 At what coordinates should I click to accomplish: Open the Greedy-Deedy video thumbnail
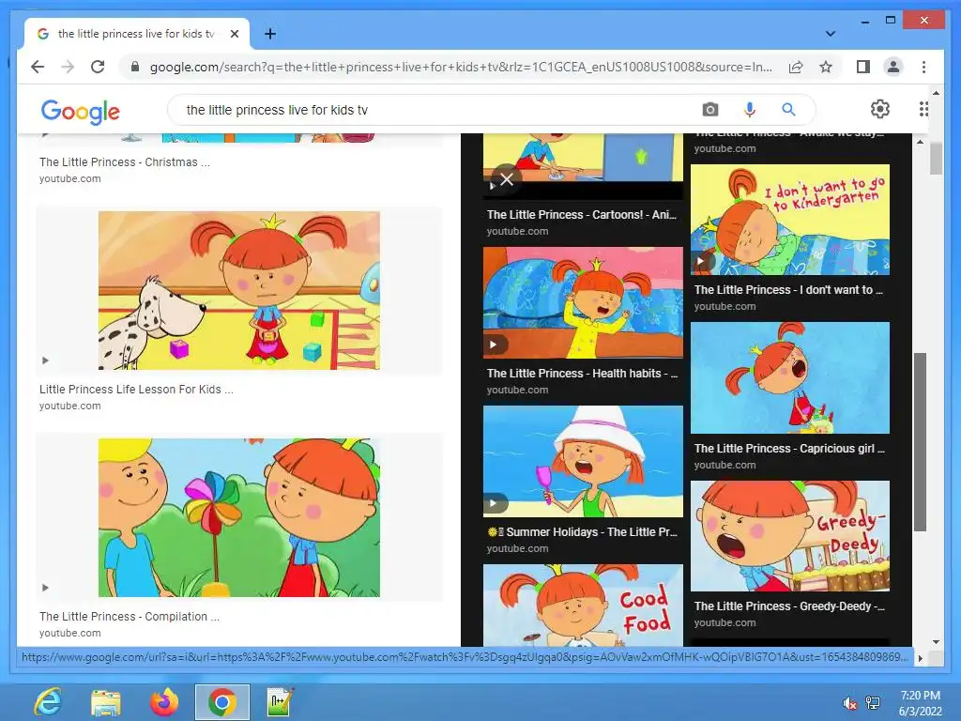[790, 536]
